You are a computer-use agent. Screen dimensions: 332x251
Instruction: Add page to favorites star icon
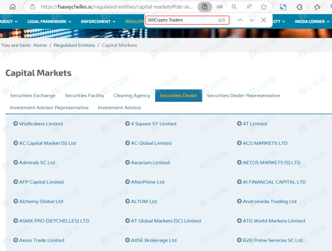click(x=263, y=7)
